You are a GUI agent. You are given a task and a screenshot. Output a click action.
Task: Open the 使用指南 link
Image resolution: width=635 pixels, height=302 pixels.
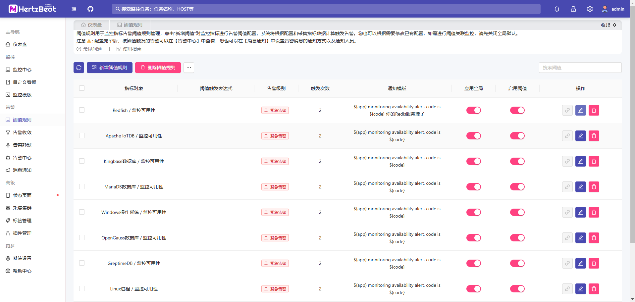click(132, 49)
